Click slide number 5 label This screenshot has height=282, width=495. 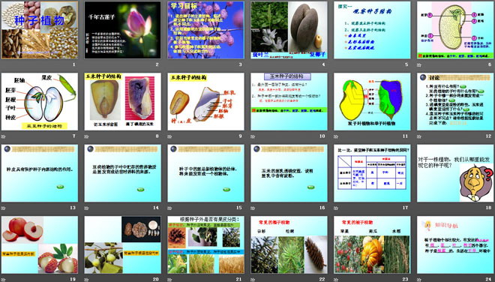coord(406,64)
